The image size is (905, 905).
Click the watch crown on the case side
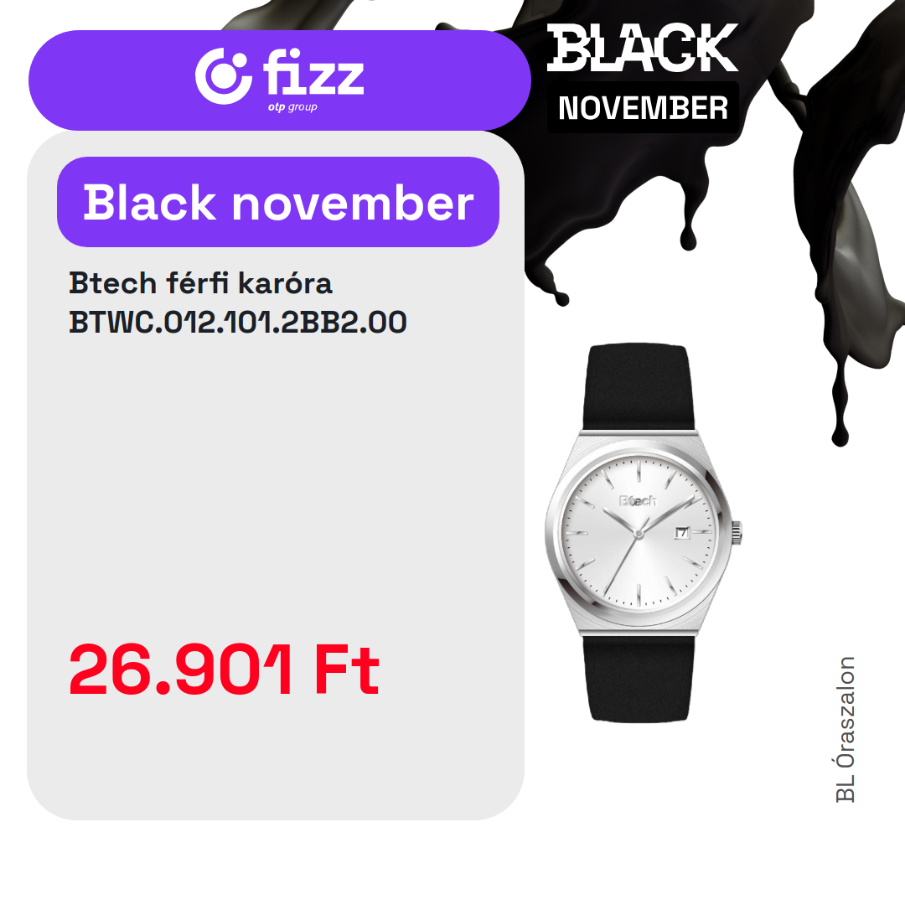tap(736, 531)
